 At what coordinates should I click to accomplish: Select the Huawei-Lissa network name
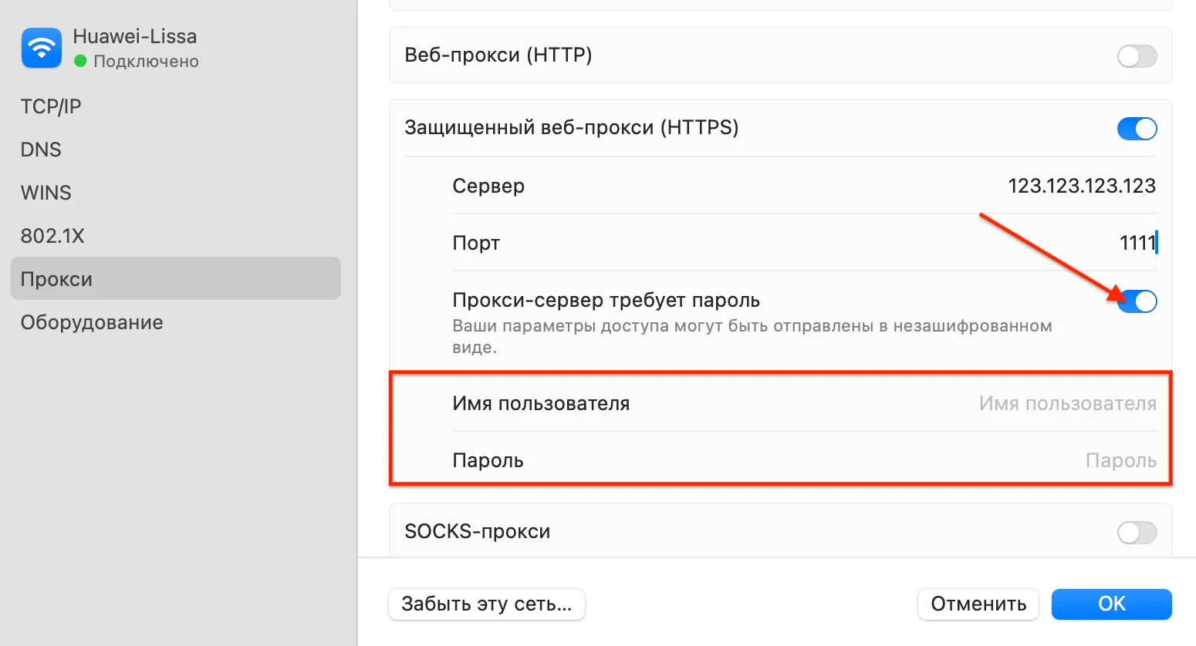coord(135,36)
